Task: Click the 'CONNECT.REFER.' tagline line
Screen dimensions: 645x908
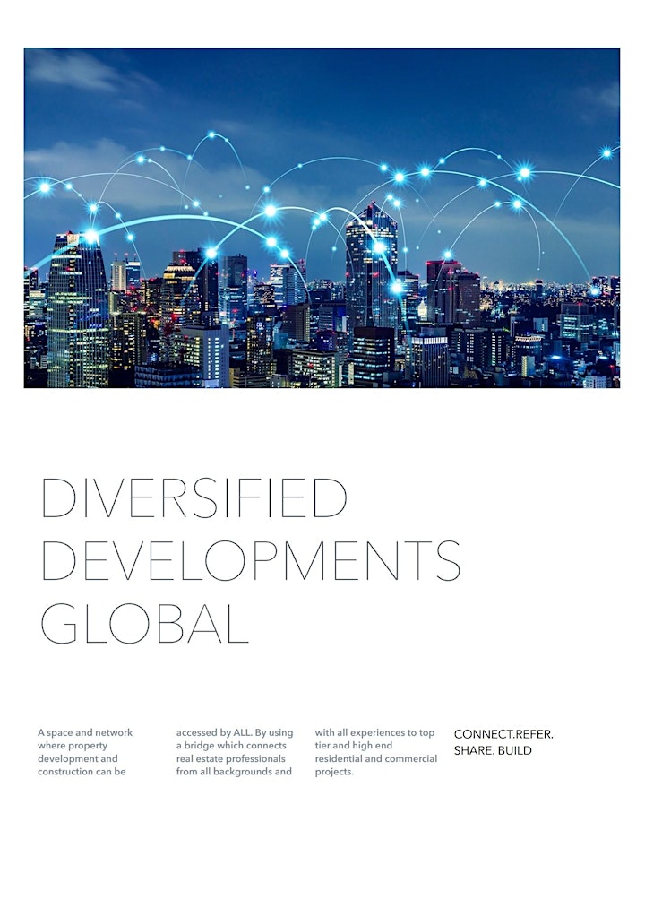Action: [x=503, y=734]
